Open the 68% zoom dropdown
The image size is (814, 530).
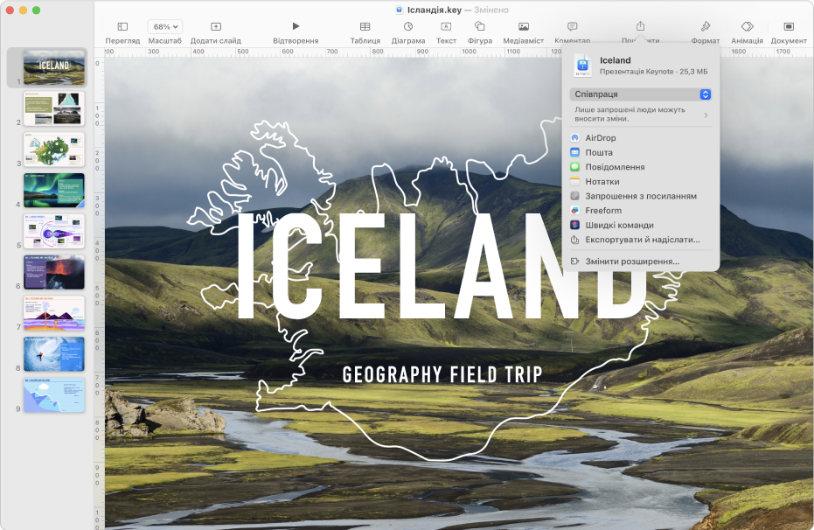click(165, 26)
